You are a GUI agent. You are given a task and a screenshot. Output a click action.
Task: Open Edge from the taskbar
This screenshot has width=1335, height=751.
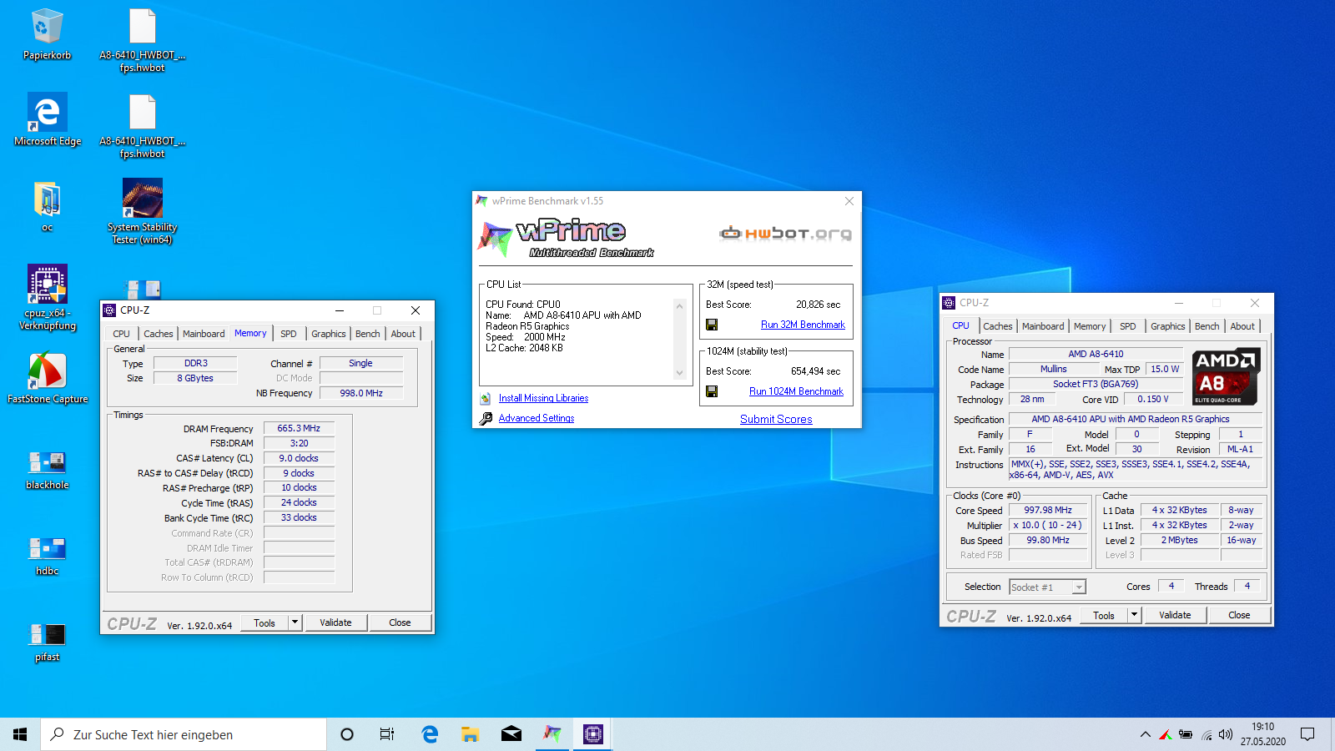click(430, 734)
